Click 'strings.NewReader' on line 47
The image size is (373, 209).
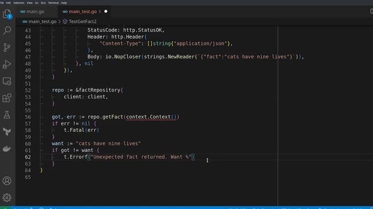170,57
